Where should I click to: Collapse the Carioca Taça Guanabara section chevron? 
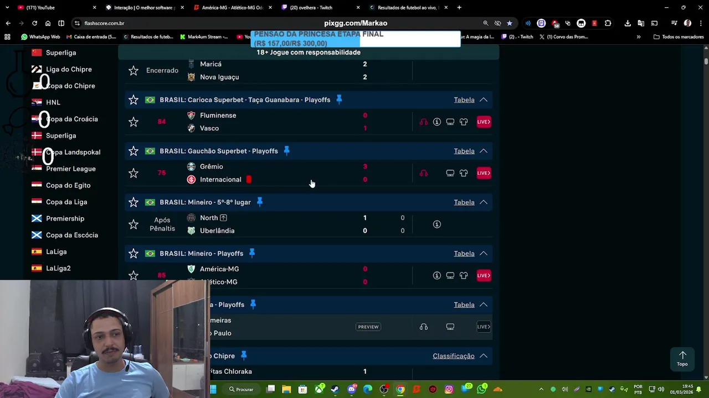[484, 100]
